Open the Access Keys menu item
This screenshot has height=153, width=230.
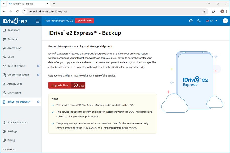pos(21,48)
